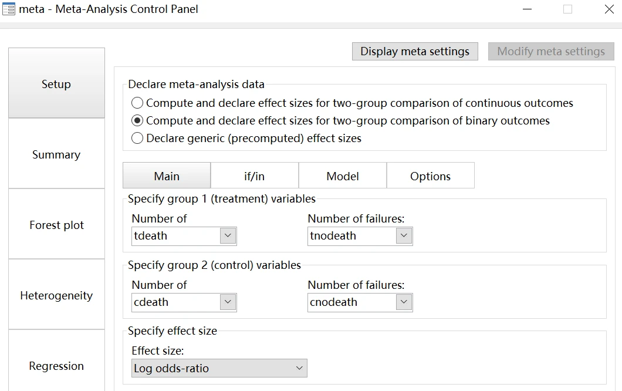Open the Summary side panel
622x391 pixels.
point(56,154)
